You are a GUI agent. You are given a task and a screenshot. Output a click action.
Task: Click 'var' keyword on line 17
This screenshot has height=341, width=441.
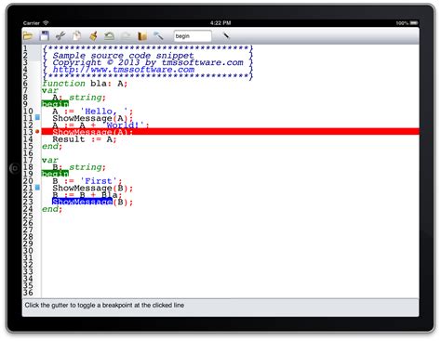pos(49,160)
